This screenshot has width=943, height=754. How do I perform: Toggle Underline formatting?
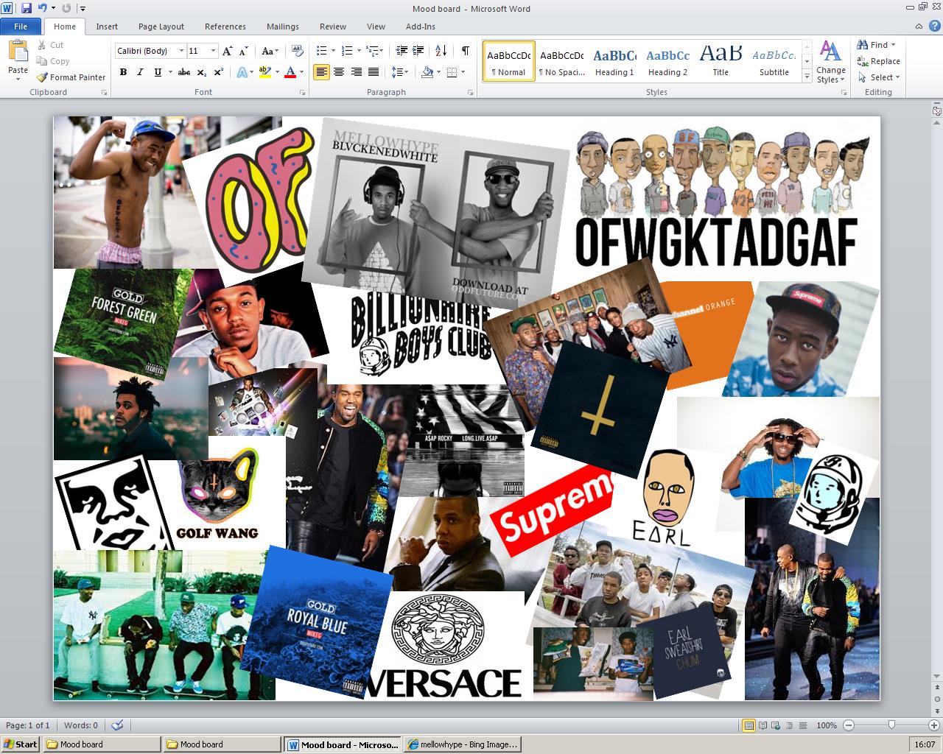click(x=157, y=72)
